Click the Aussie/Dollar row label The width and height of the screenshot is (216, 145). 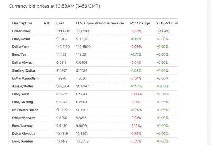[x=23, y=86]
